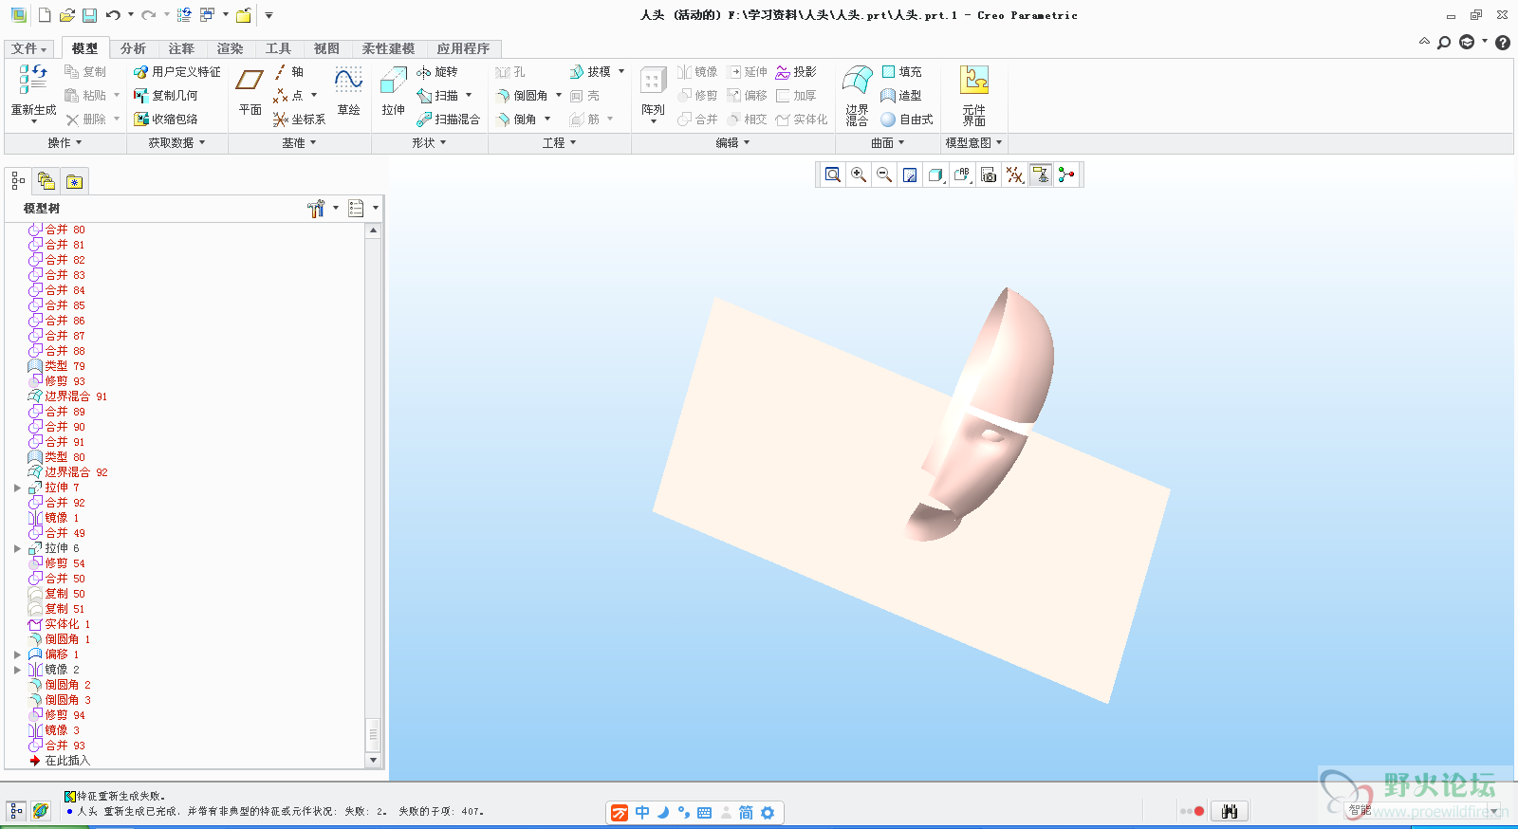The width and height of the screenshot is (1518, 829).
Task: Choose the Extrude (拉伸) tool
Action: [x=394, y=91]
